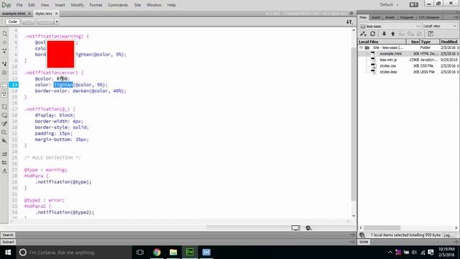Click the Move or Convert CSS icon
Viewport: 460px width, 259px height.
[x=4, y=141]
